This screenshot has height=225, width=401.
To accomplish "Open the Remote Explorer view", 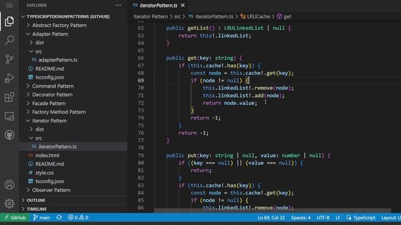I will [x=9, y=116].
